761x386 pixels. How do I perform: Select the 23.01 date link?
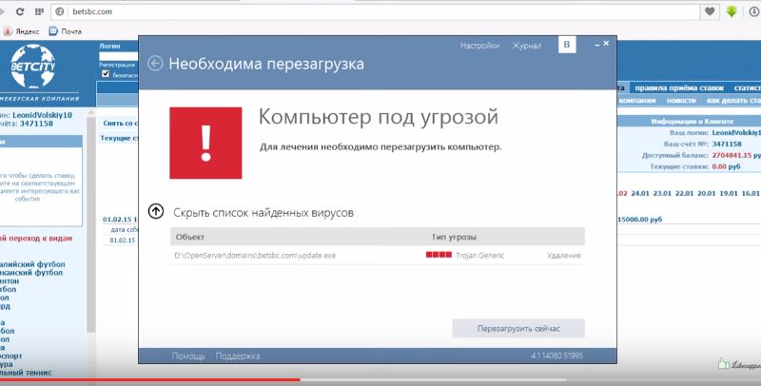tap(662, 193)
